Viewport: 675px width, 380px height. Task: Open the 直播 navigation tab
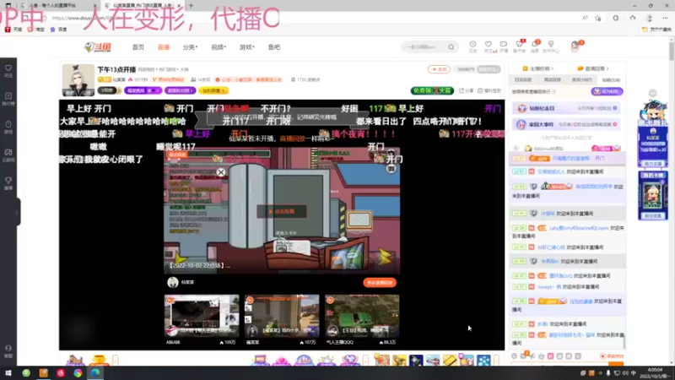click(x=163, y=47)
